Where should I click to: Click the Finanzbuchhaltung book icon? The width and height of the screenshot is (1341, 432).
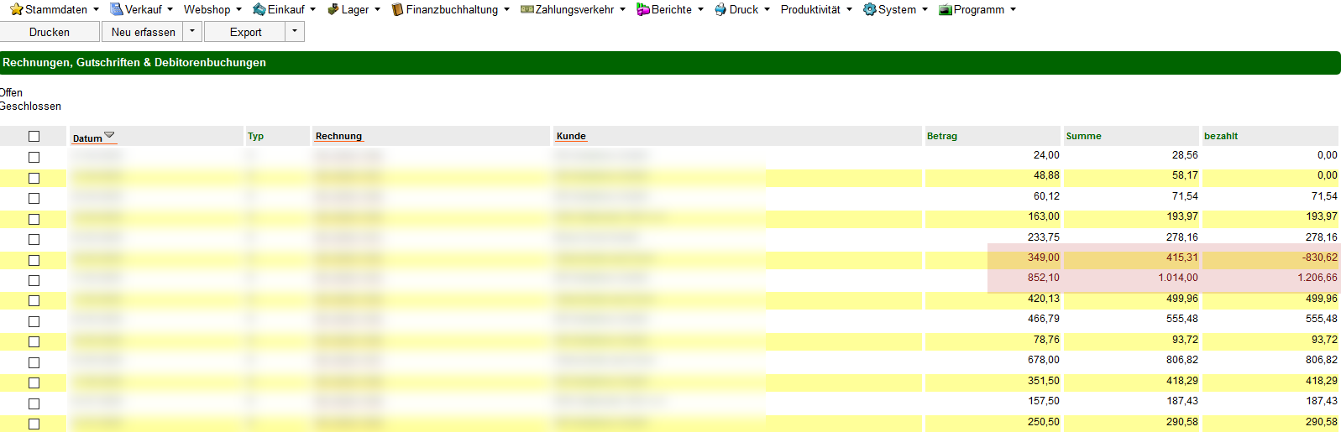pos(397,9)
